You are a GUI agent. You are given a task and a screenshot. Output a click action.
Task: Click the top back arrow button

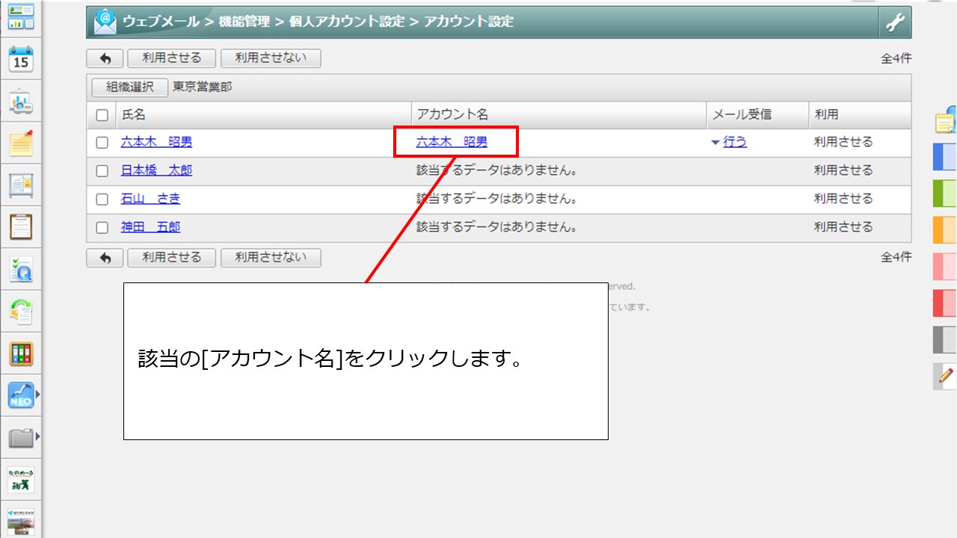click(x=105, y=58)
